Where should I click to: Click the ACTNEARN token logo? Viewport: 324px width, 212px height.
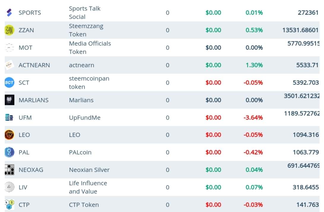click(10, 65)
